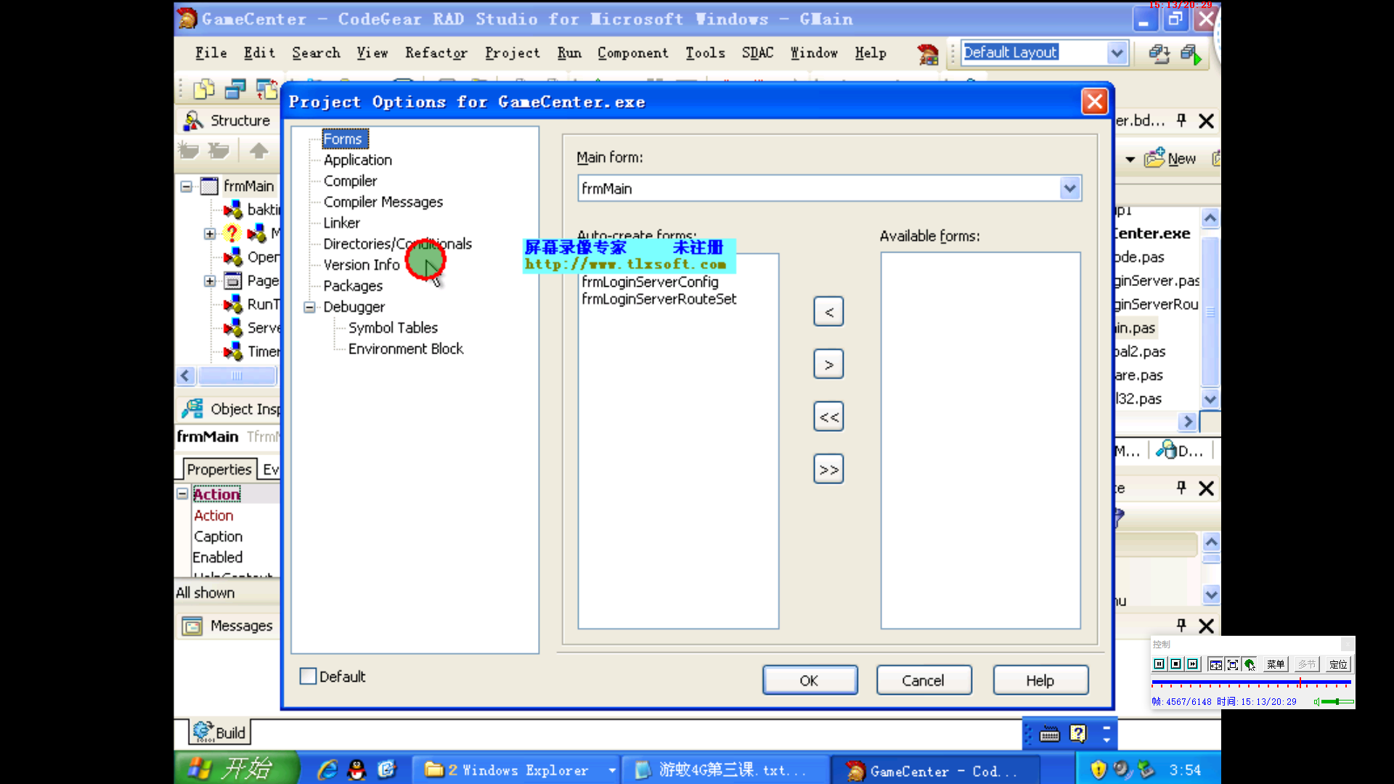The image size is (1394, 784).
Task: Click the Windows Start button
Action: click(235, 769)
